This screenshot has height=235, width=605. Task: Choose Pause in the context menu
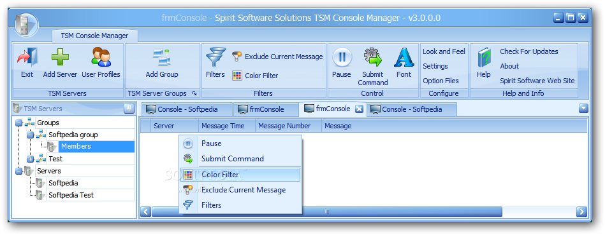coord(240,144)
